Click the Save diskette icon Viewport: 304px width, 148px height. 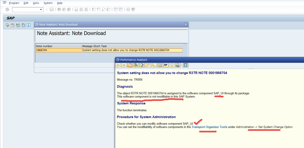pyautogui.click(x=51, y=9)
